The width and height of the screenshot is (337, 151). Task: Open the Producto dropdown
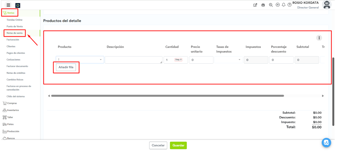tap(80, 60)
